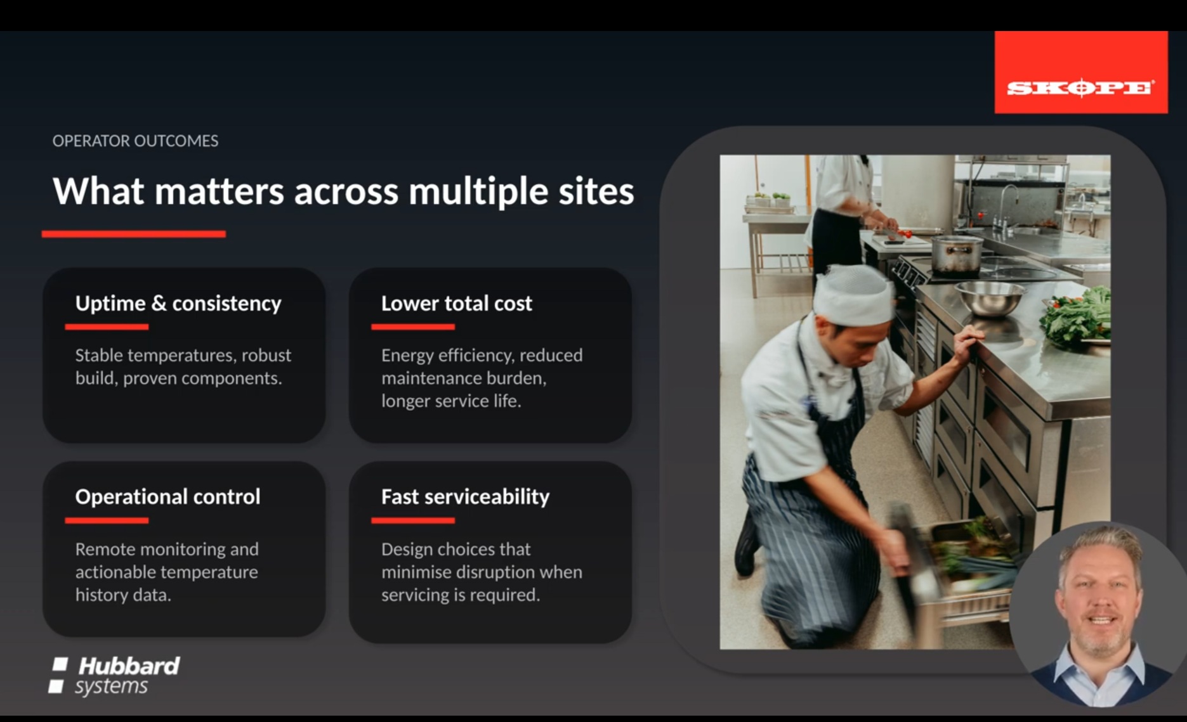
Task: Select the 'Lower total cost' card heading
Action: [456, 304]
